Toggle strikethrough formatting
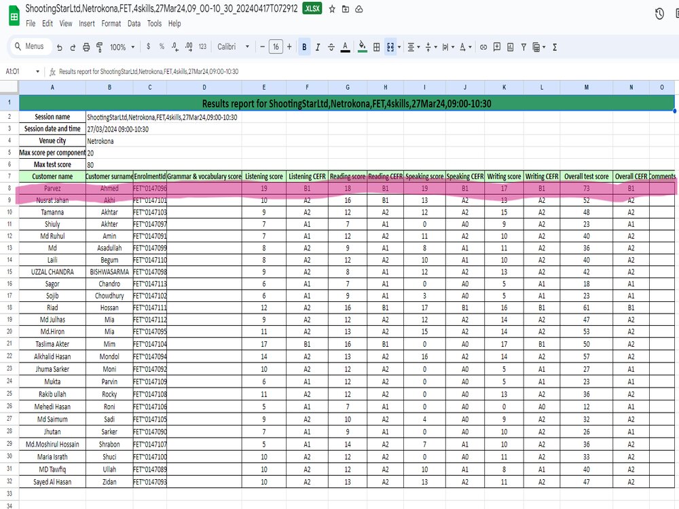Screen dimensions: 679x509 click(x=331, y=47)
